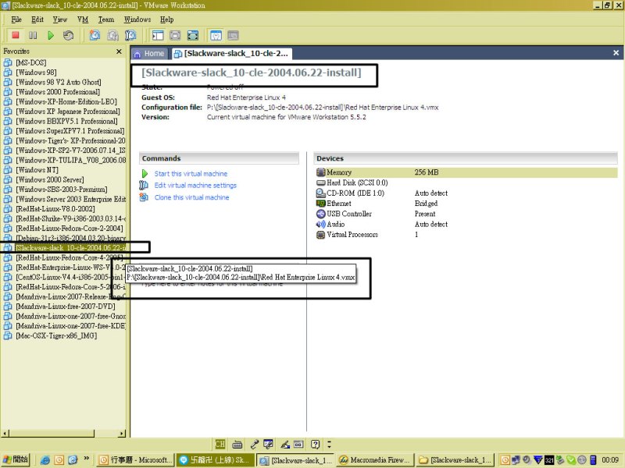The image size is (625, 468).
Task: Open the VM menu
Action: (x=83, y=19)
